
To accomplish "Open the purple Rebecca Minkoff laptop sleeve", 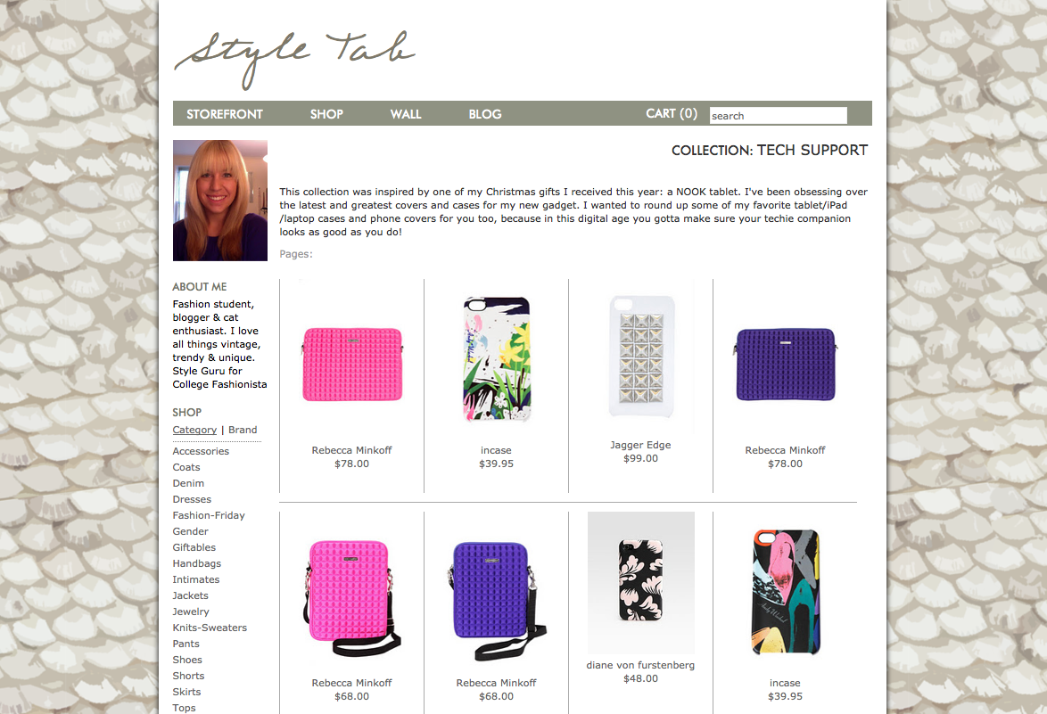I will [785, 365].
